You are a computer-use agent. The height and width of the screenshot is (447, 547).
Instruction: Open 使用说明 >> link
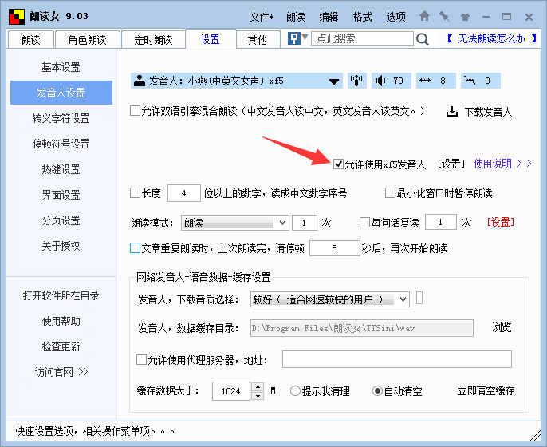[502, 164]
